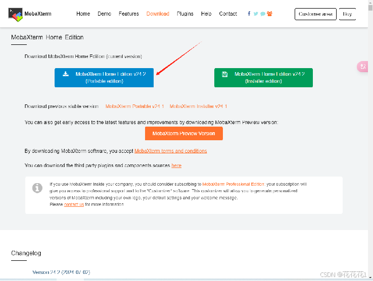Click the scrollbar down arrow

[370, 277]
